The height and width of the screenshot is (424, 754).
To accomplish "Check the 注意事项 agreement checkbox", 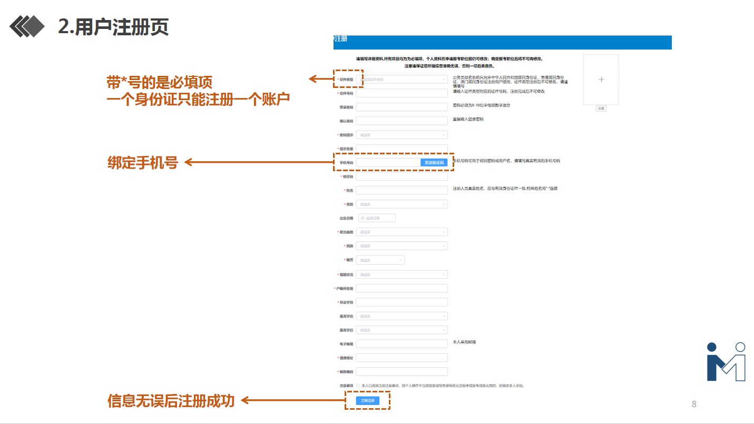I will (358, 386).
